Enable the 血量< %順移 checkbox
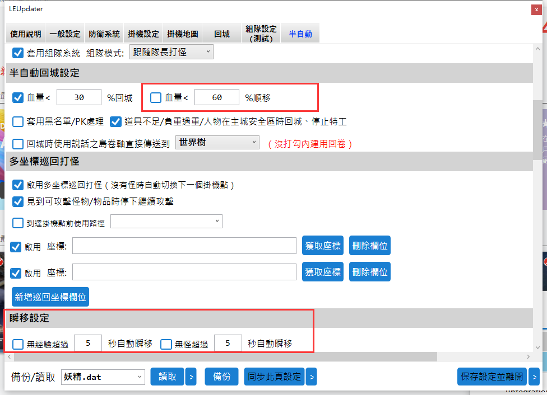The image size is (547, 395). pyautogui.click(x=156, y=97)
